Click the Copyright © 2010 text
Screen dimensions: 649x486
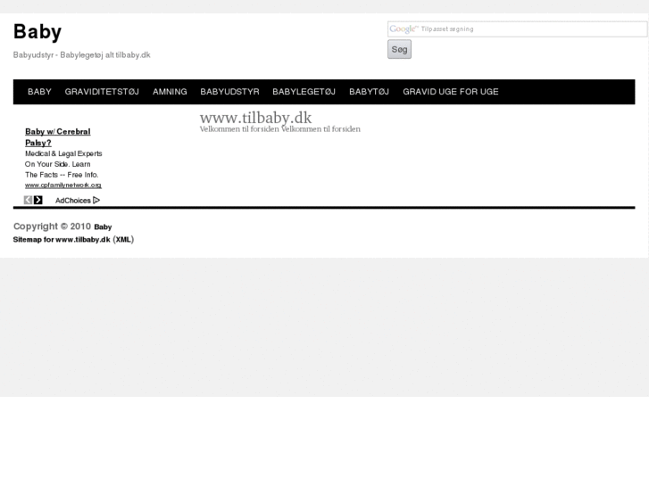tap(52, 227)
